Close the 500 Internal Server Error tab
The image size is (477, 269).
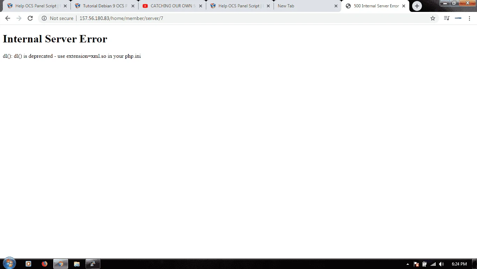point(403,6)
